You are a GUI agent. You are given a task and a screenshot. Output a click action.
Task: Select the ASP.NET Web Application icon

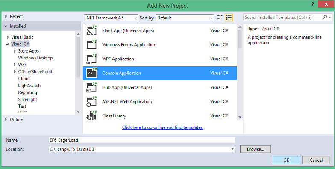click(91, 101)
